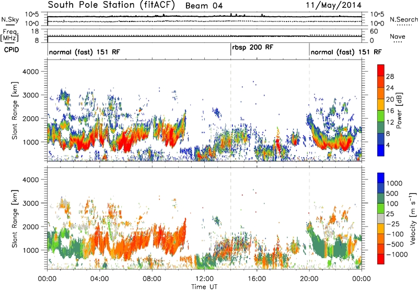Screen dimensions: 418x290
Task: Click the green velocity patch near 21:00 in velocity panel
Action: (x=319, y=246)
